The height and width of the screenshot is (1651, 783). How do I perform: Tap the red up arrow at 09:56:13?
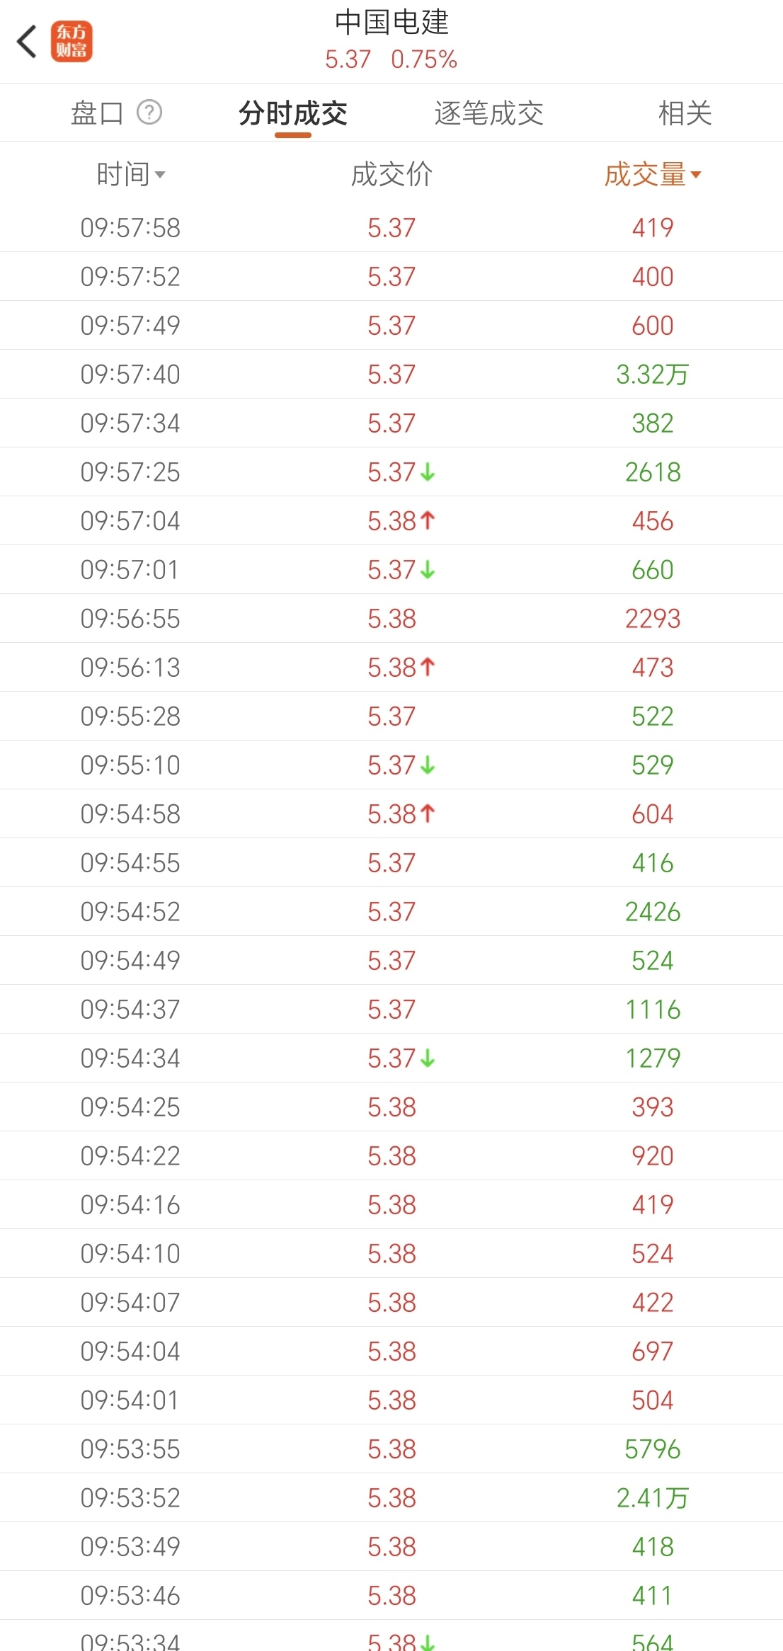[x=428, y=667]
